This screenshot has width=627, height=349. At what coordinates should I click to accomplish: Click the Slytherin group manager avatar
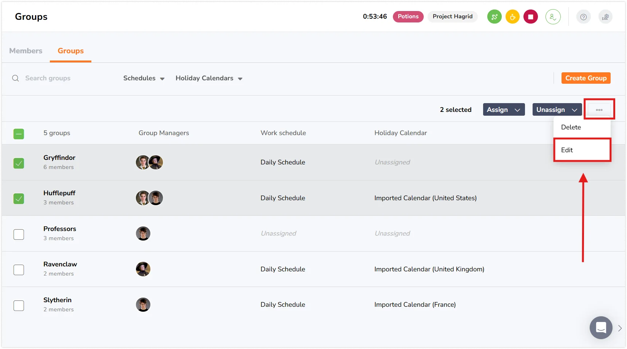(143, 304)
